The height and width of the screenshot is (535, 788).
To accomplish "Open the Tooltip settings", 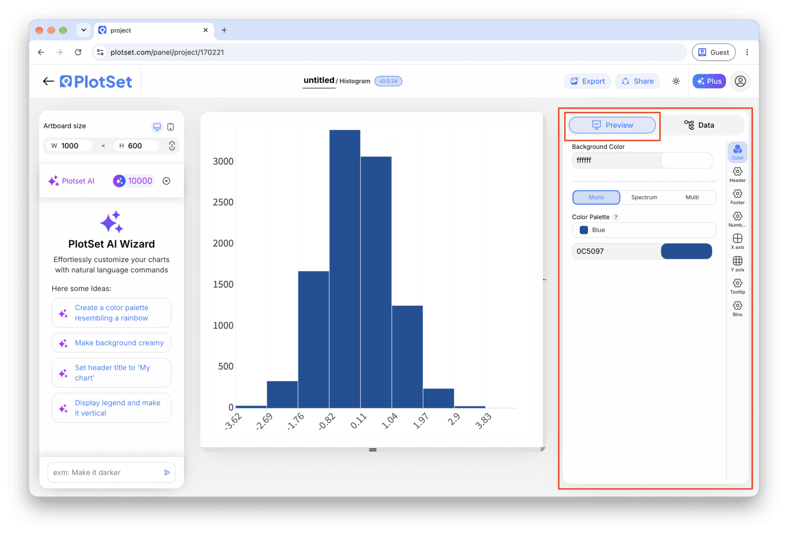I will pyautogui.click(x=737, y=286).
